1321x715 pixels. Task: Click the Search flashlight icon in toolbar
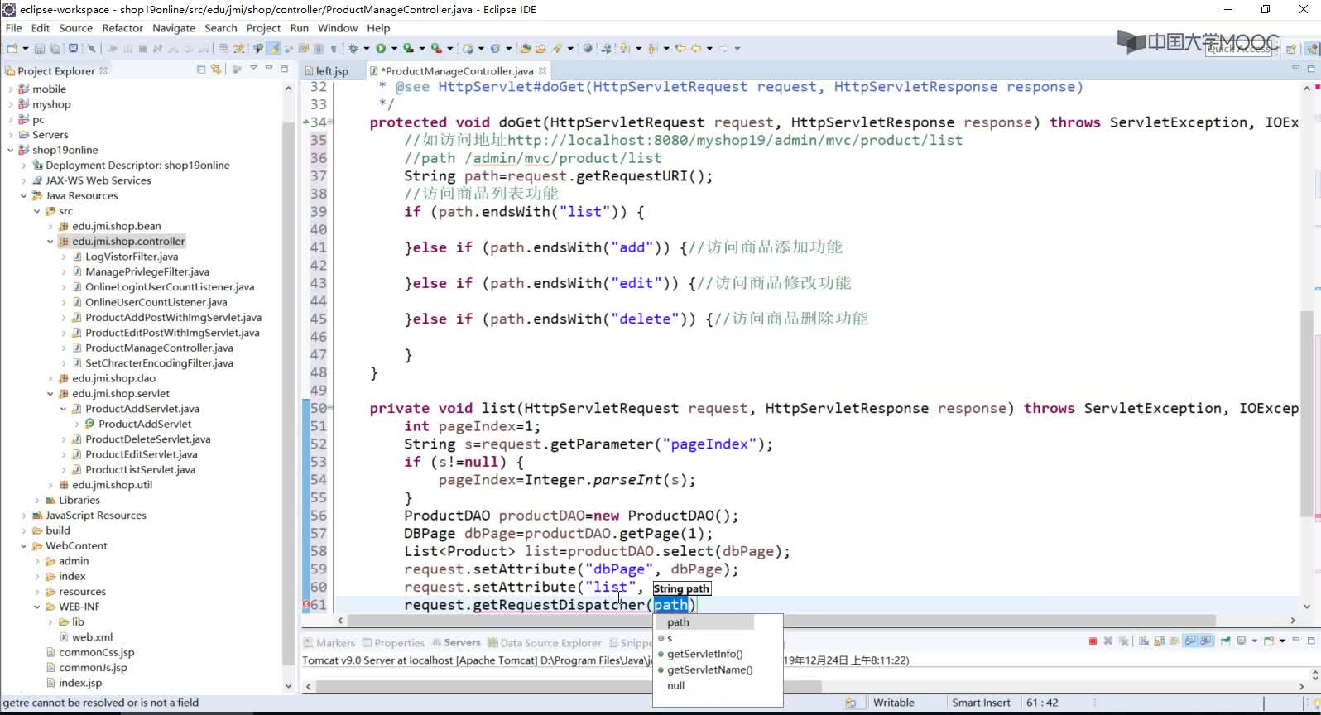[556, 48]
